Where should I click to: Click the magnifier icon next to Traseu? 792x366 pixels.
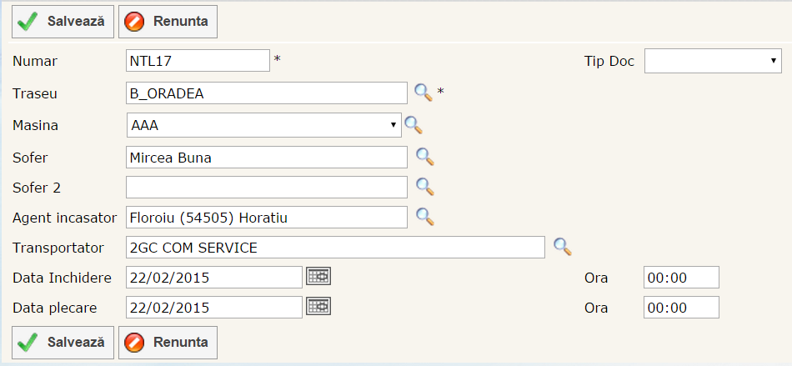coord(424,93)
